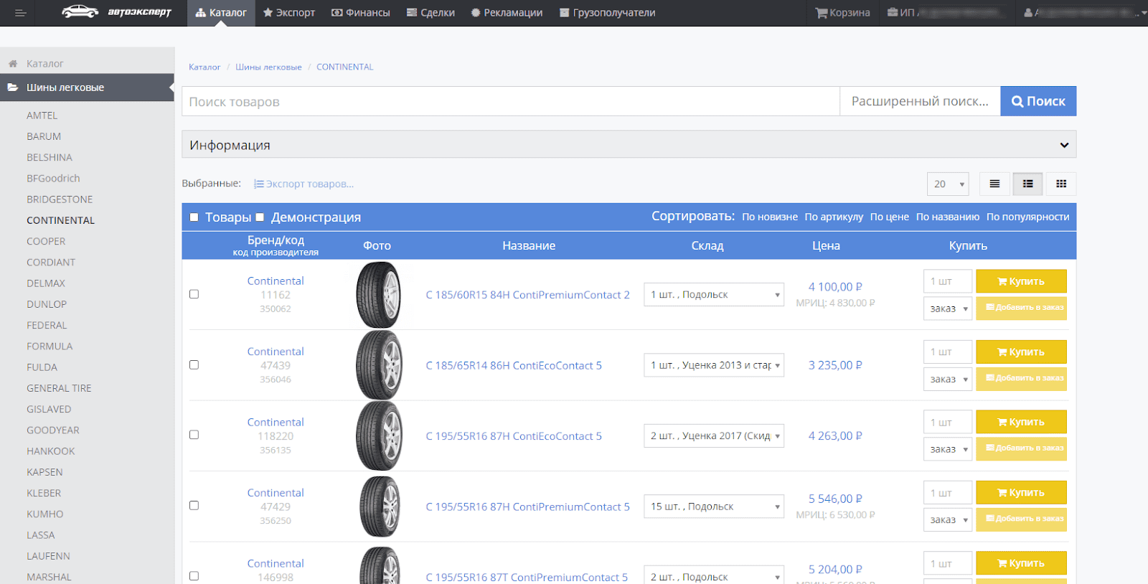The image size is (1148, 584).
Task: Add ContiPremiumContact 2 via Добавить в заказ
Action: pos(1021,309)
